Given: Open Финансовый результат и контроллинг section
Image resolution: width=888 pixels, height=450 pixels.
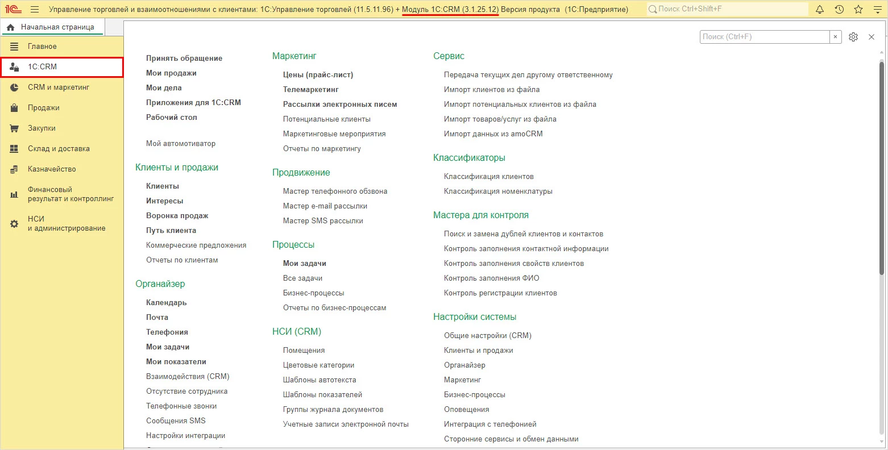Looking at the screenshot, I should point(62,194).
